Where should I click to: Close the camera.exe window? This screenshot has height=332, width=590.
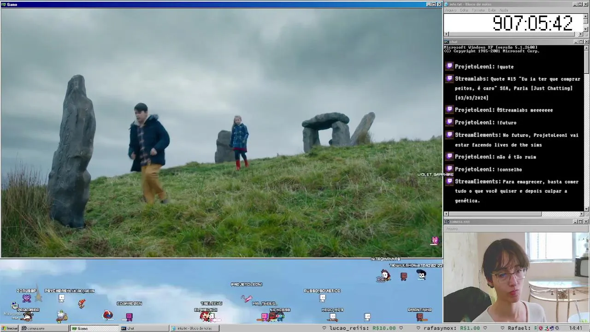point(586,222)
